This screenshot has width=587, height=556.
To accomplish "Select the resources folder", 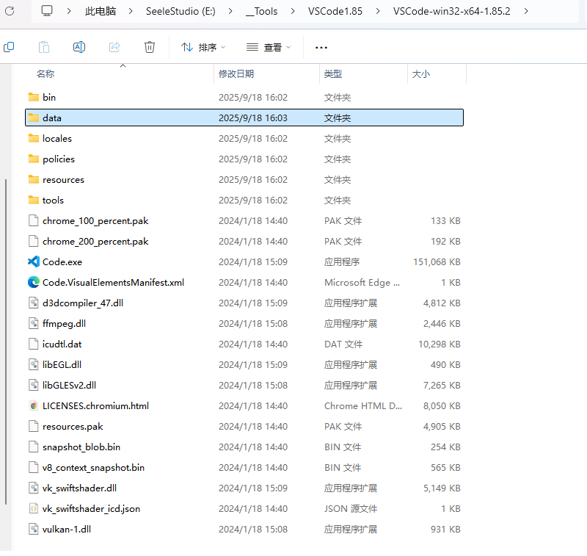I will pyautogui.click(x=63, y=179).
